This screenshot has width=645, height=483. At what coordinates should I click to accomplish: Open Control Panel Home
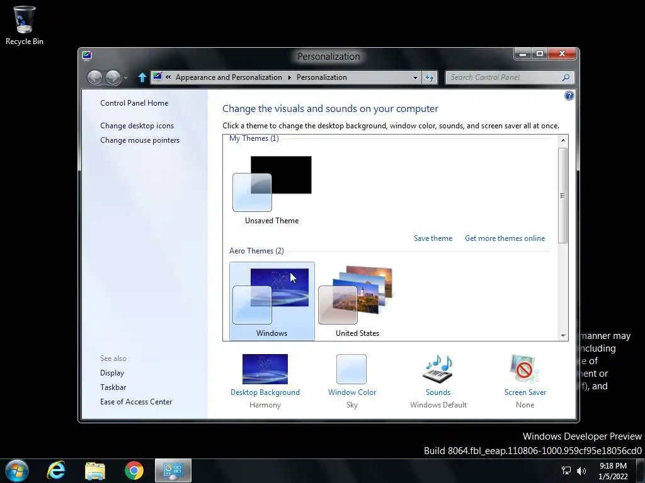[134, 103]
